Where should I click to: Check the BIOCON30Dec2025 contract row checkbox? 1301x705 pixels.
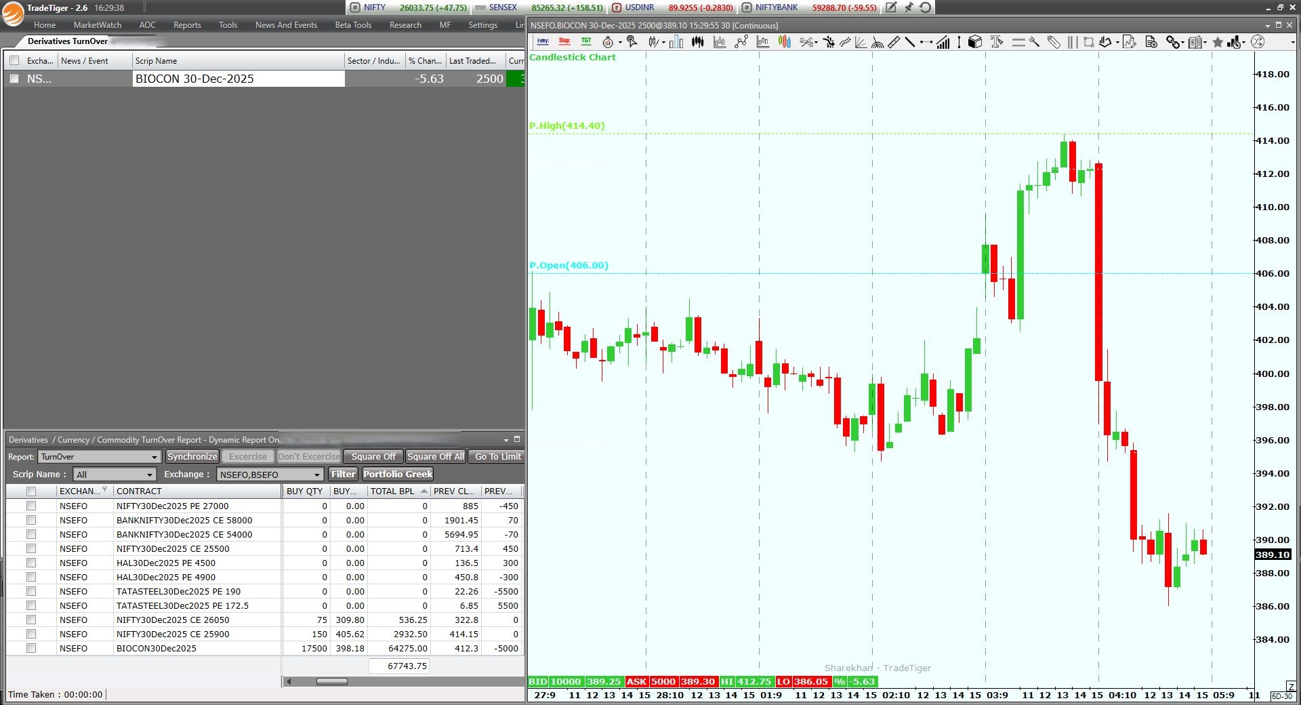click(31, 648)
